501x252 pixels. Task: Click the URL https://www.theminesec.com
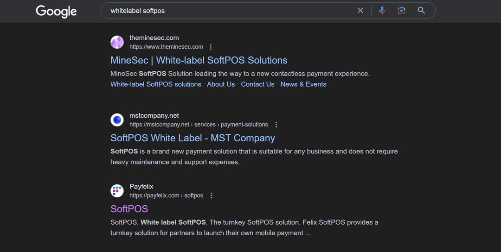click(x=166, y=47)
